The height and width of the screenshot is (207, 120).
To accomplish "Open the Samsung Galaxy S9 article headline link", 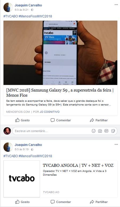I will pos(60,93).
